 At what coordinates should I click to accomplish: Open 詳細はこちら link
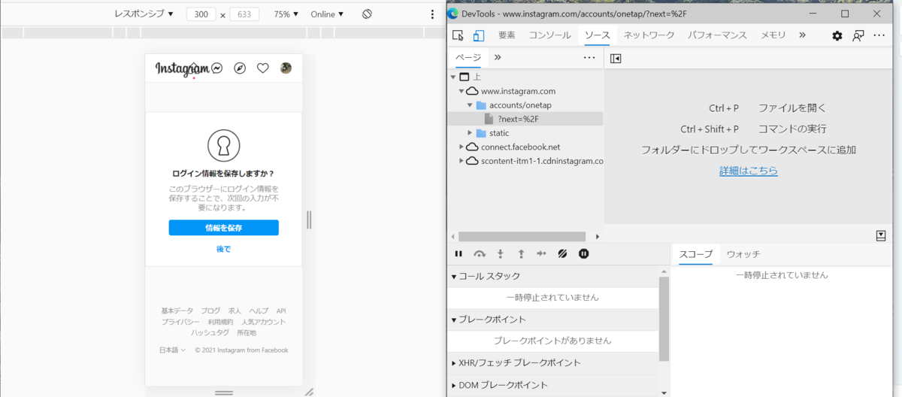tap(749, 171)
